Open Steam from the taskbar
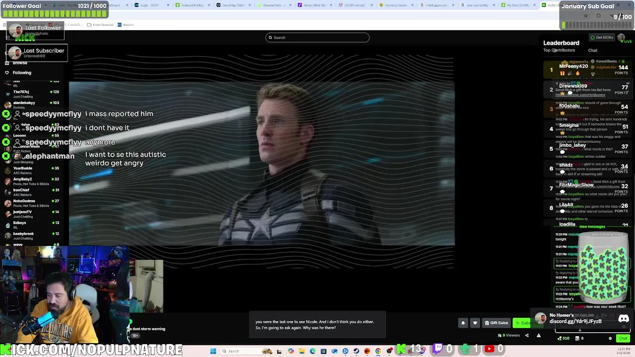 356,351
